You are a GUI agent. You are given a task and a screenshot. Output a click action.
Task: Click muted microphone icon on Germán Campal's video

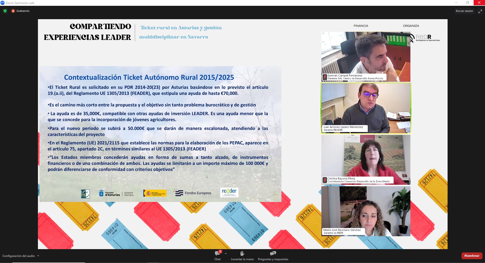click(325, 77)
